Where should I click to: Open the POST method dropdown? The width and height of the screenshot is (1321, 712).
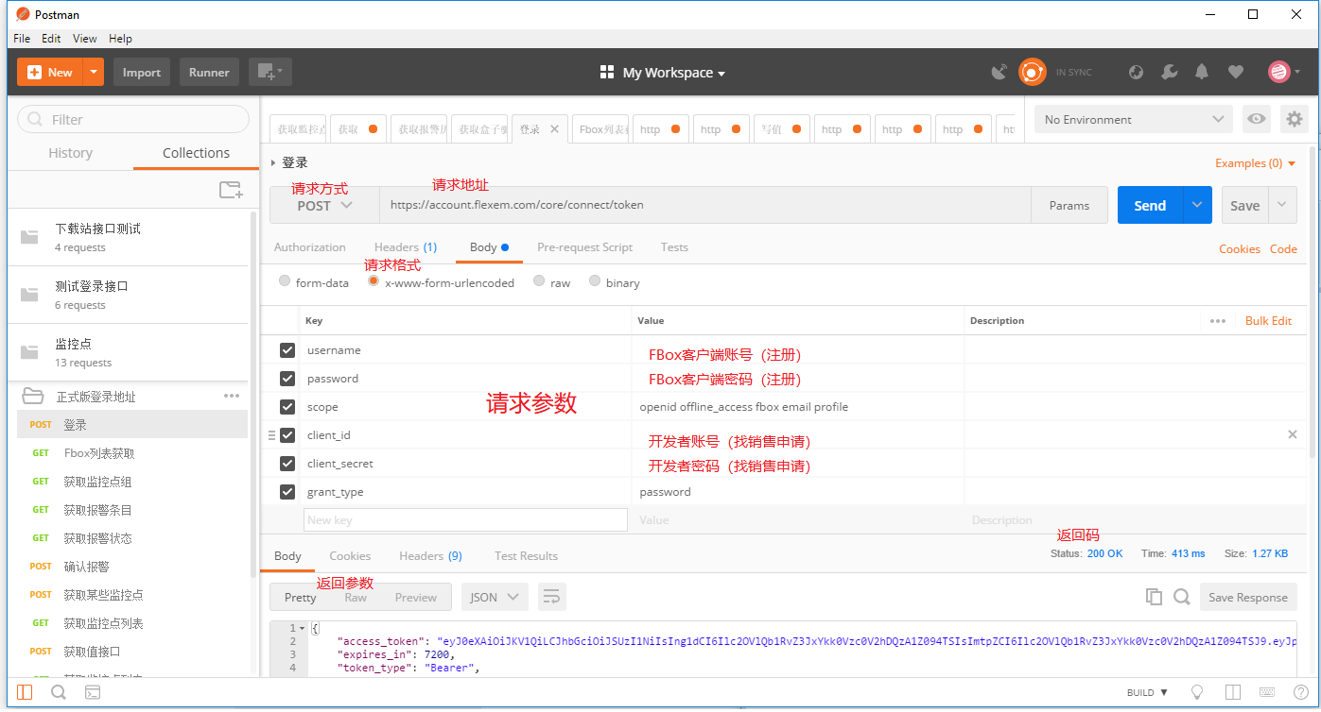point(324,205)
